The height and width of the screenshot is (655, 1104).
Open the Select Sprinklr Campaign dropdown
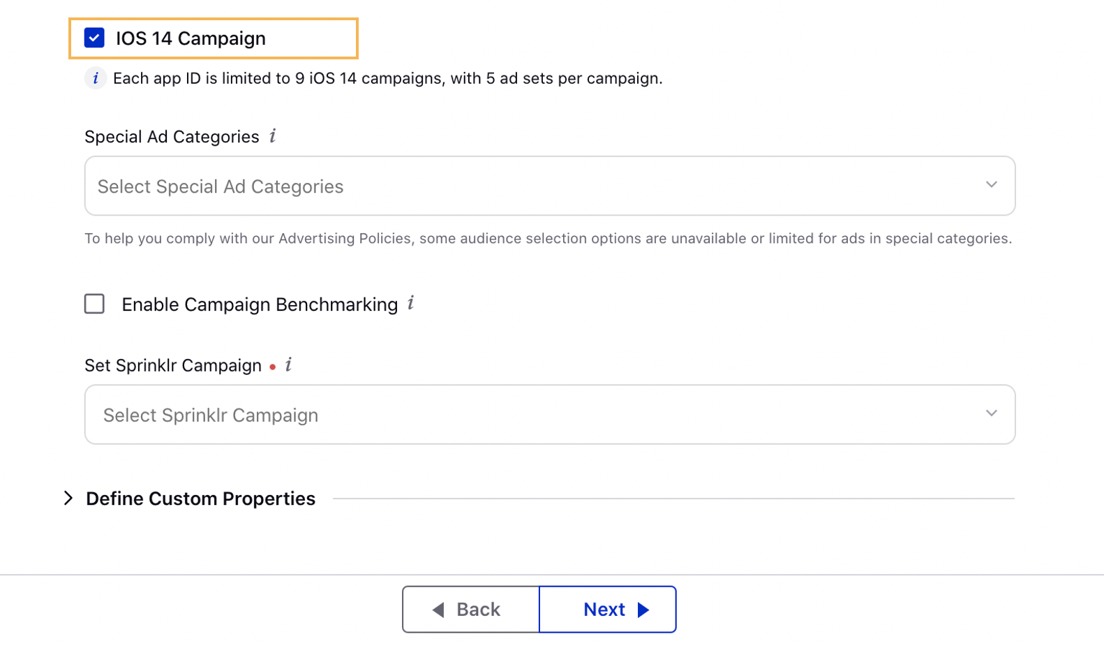(x=550, y=414)
